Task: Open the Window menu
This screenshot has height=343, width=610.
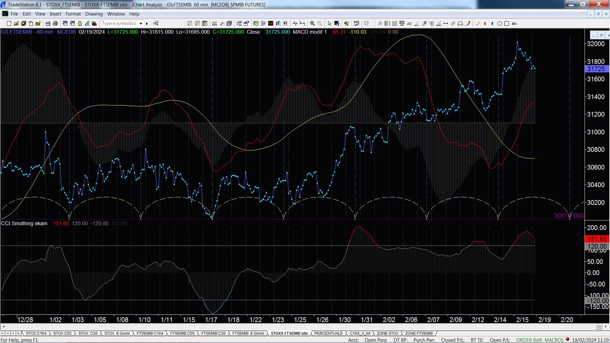Action: pos(116,14)
